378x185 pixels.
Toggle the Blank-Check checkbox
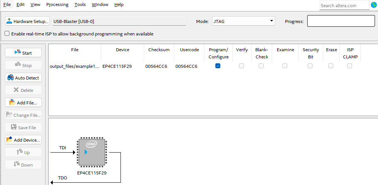click(x=261, y=66)
